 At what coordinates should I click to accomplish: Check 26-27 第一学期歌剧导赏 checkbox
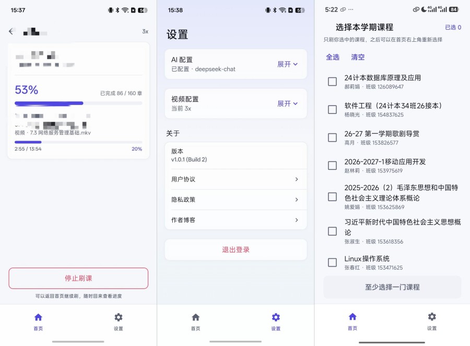click(x=332, y=137)
